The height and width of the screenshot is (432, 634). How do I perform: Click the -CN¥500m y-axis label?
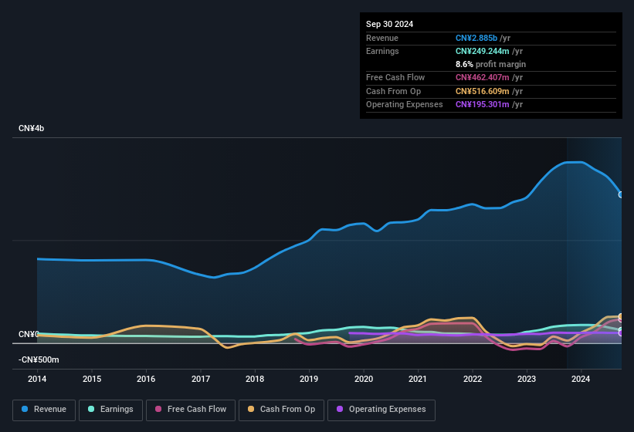[x=39, y=359]
